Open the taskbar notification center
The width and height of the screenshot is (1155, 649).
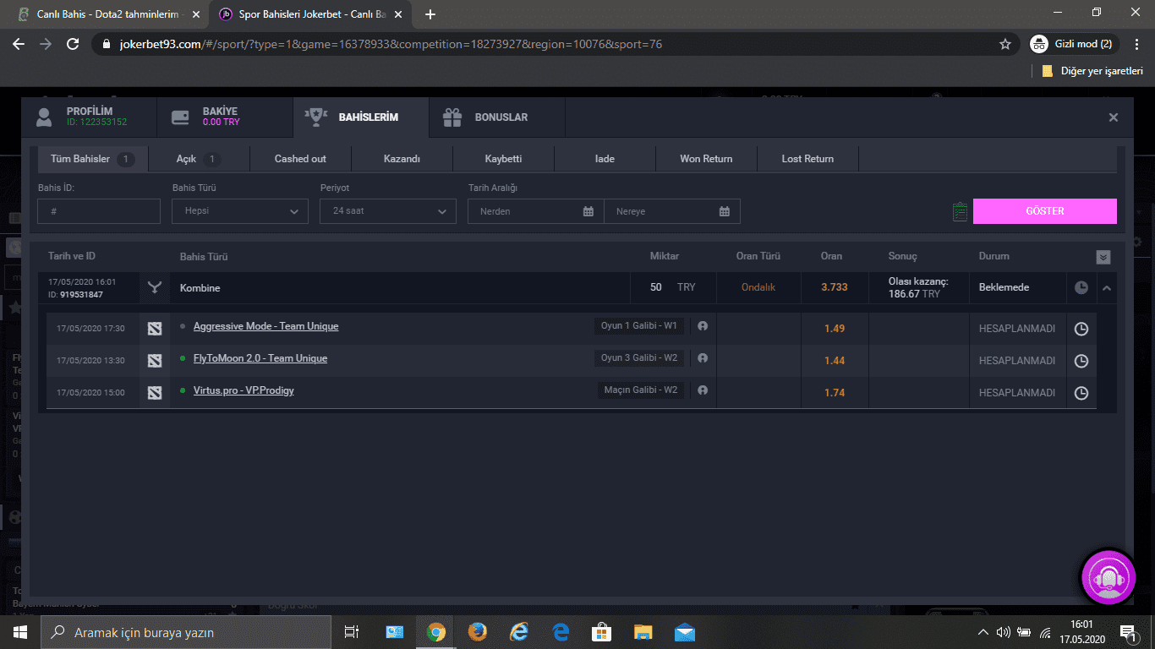click(x=1128, y=632)
